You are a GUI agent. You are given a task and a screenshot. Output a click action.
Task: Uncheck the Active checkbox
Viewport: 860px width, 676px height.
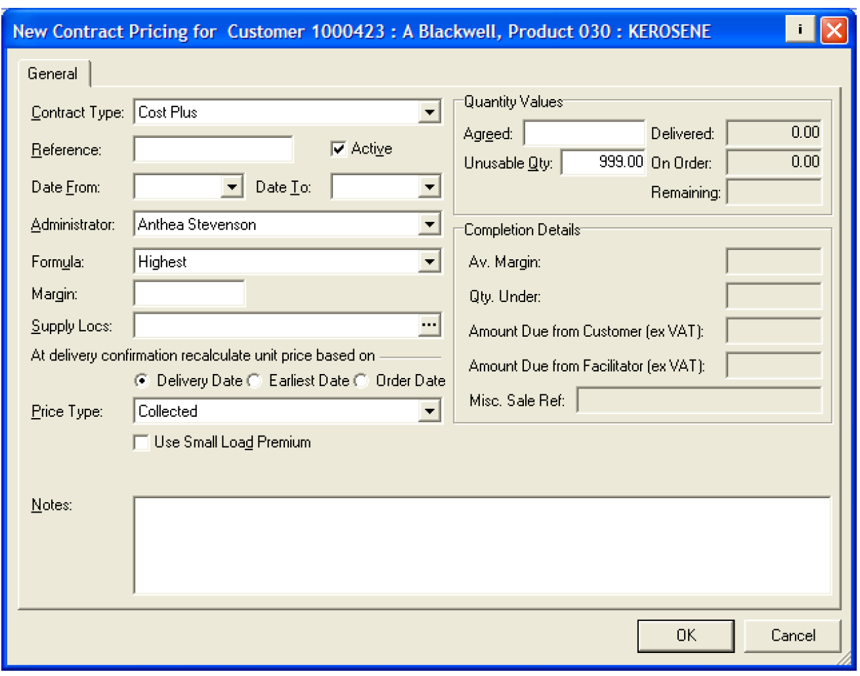[339, 149]
